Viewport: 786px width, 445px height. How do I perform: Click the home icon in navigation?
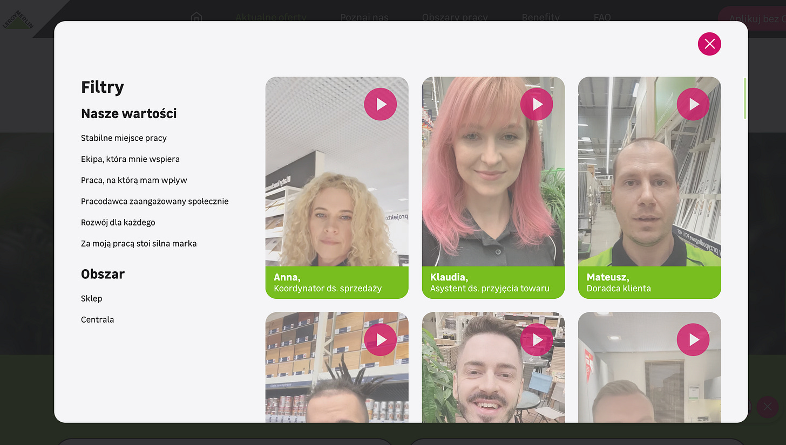196,17
